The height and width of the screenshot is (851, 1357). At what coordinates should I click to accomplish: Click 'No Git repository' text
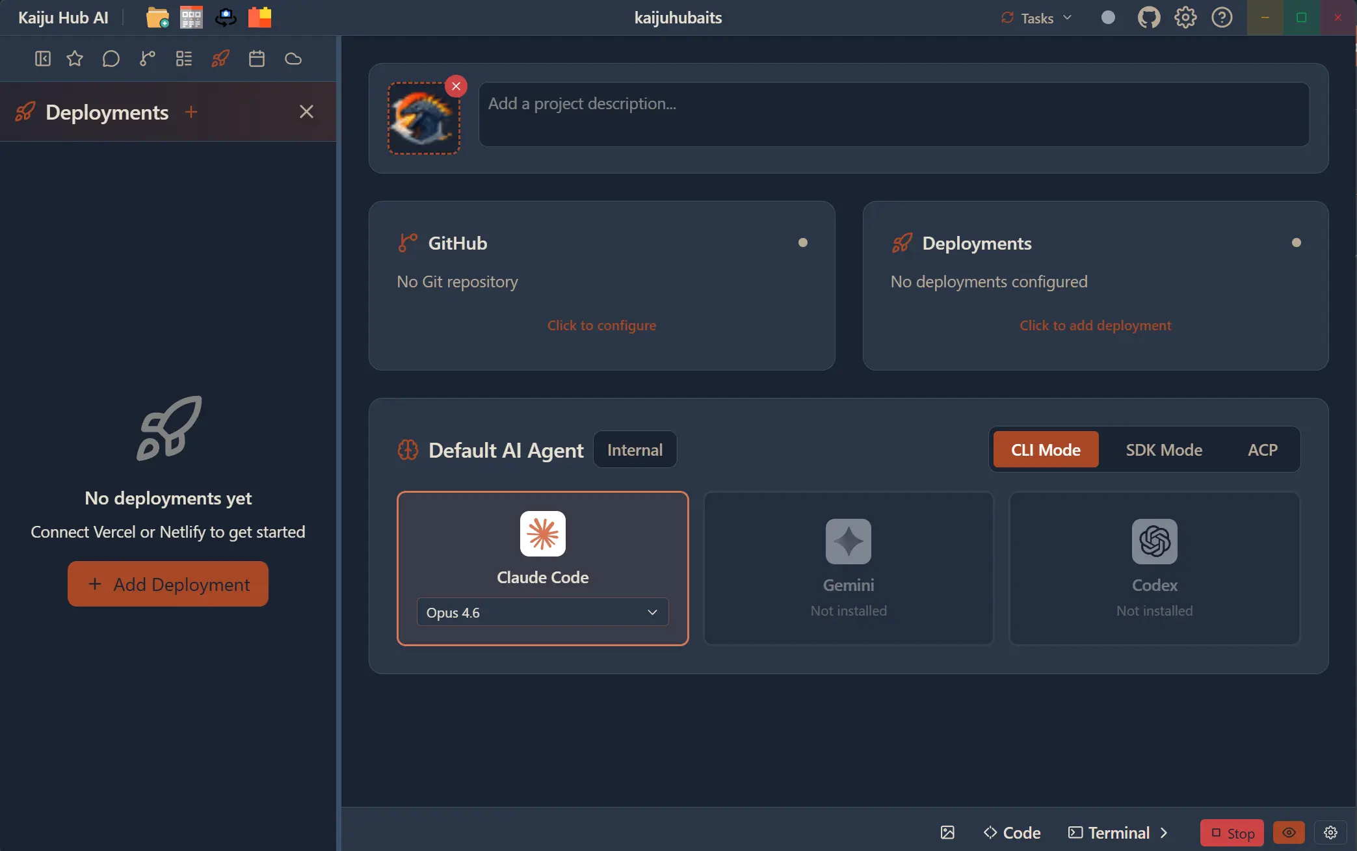pyautogui.click(x=458, y=281)
